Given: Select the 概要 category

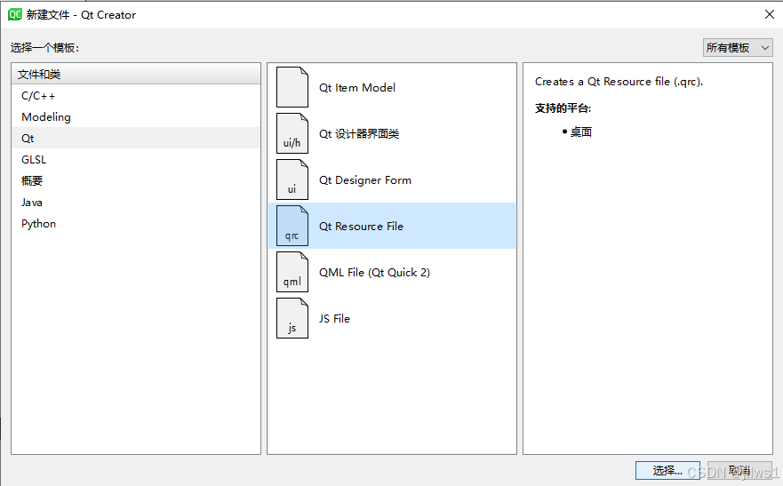Looking at the screenshot, I should pos(136,180).
